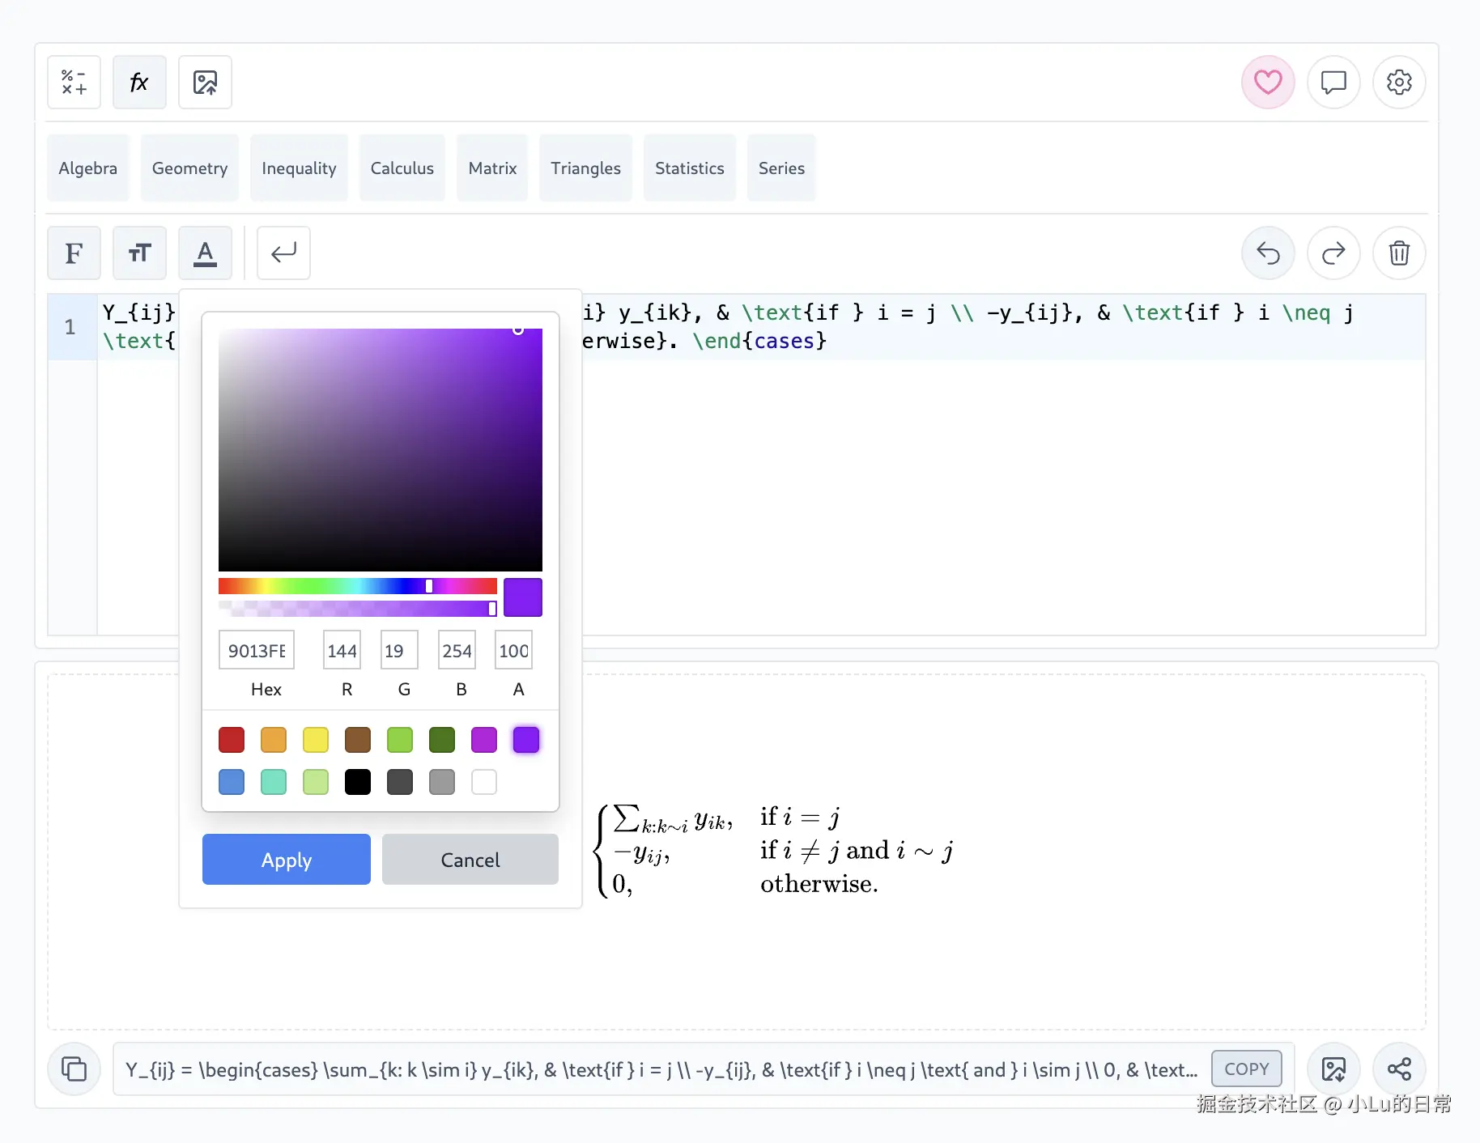Delete content with the trash icon
This screenshot has height=1143, width=1480.
(x=1398, y=253)
